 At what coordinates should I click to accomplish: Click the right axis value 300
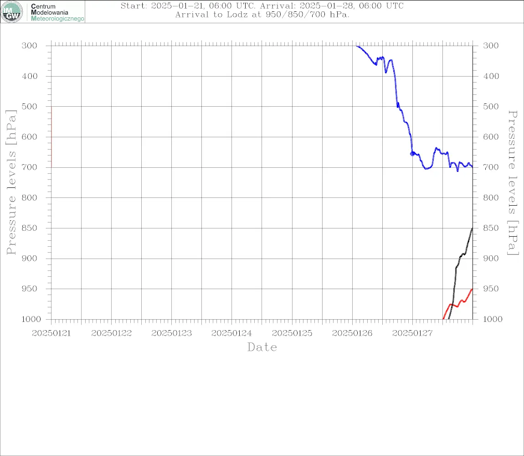pos(491,46)
